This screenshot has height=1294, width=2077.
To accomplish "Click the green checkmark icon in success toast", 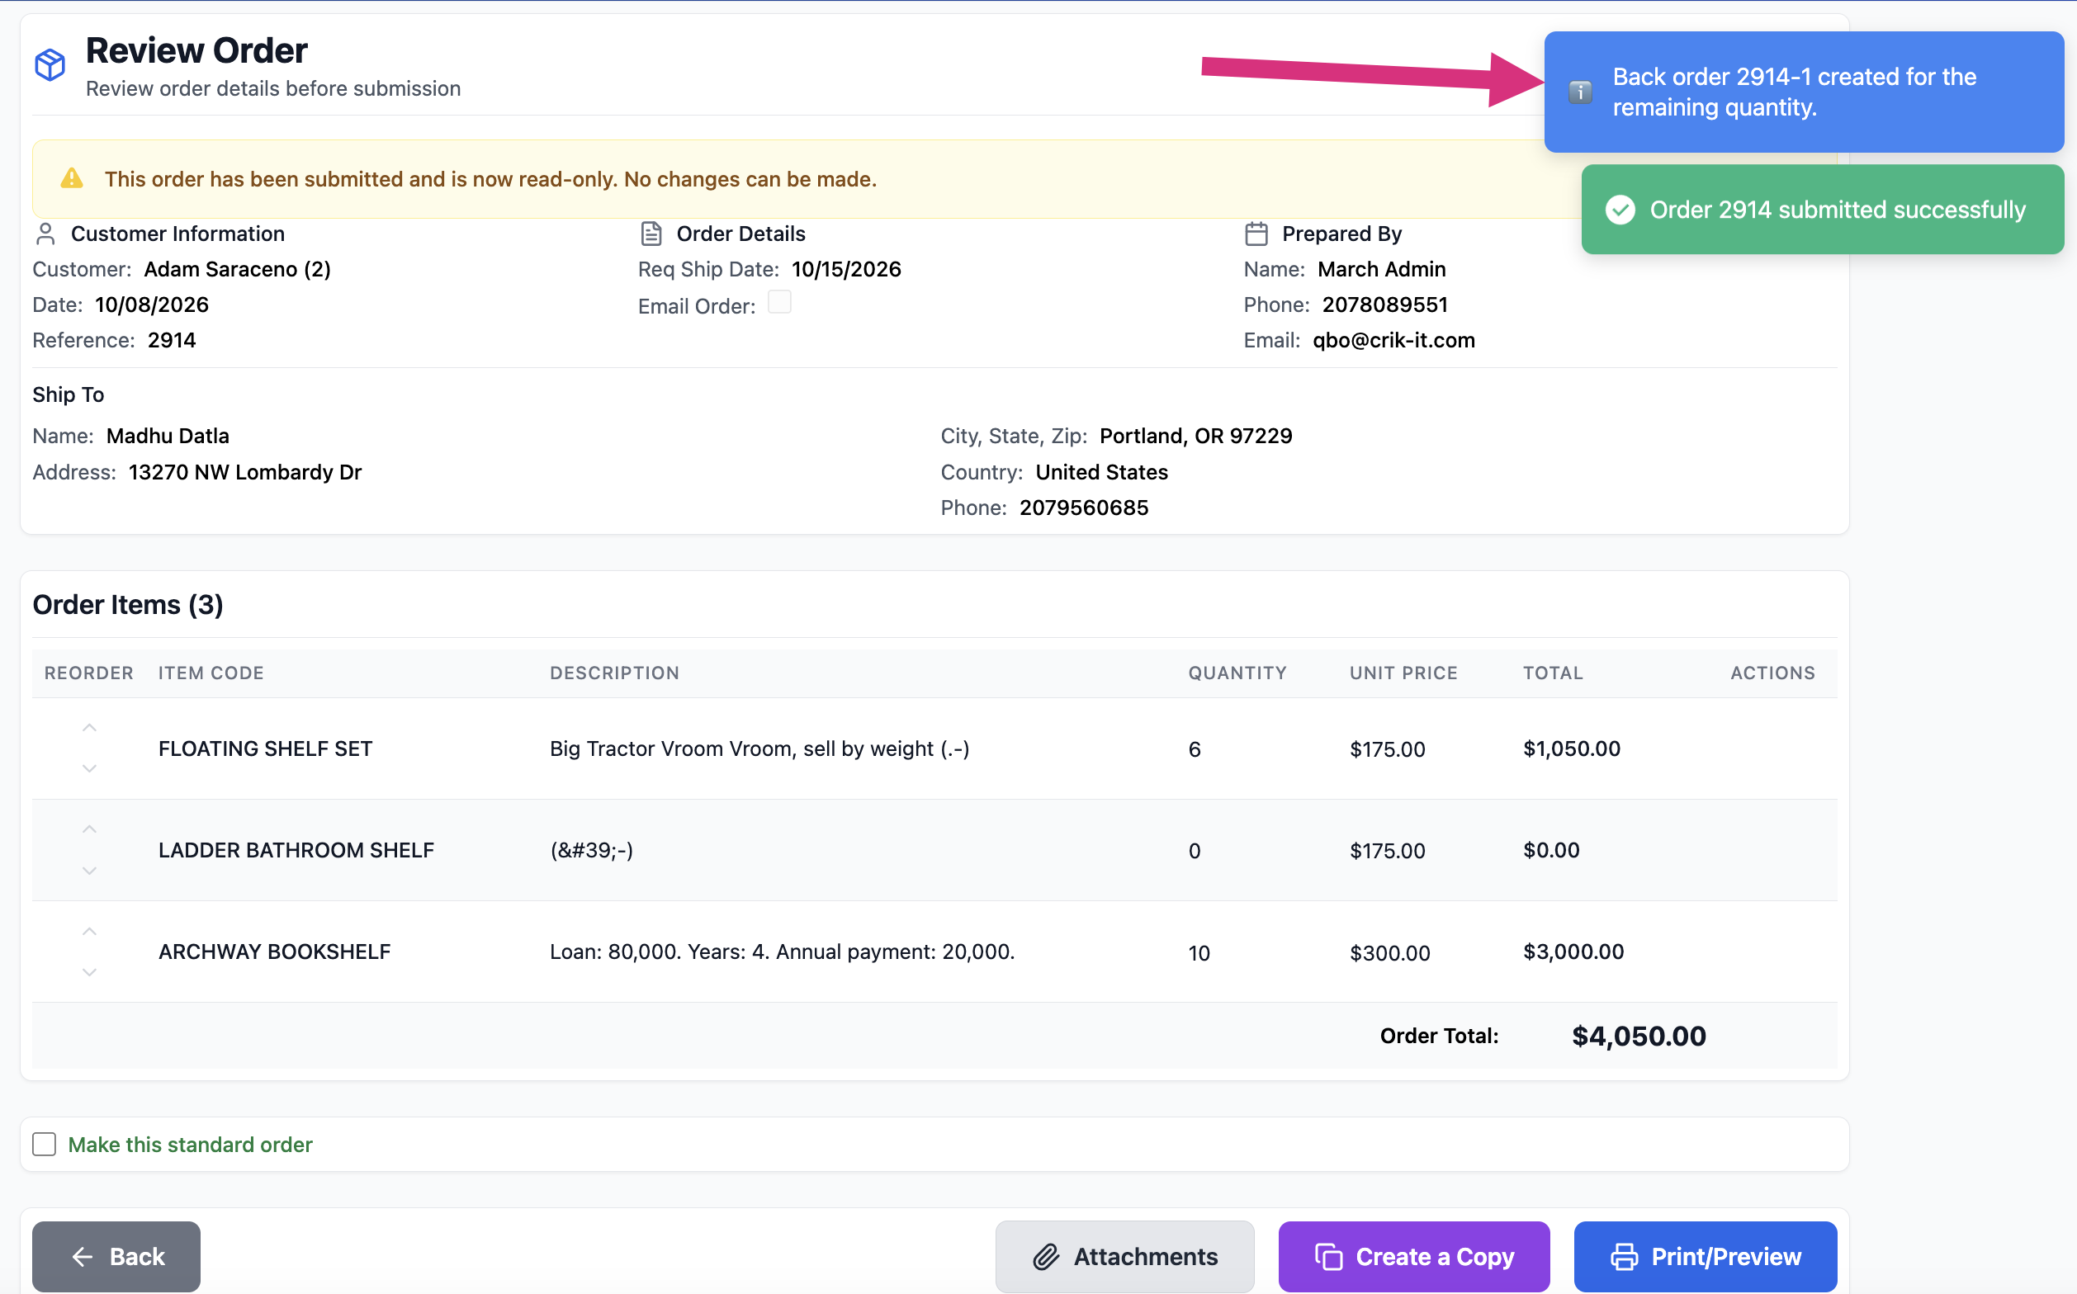I will coord(1620,210).
